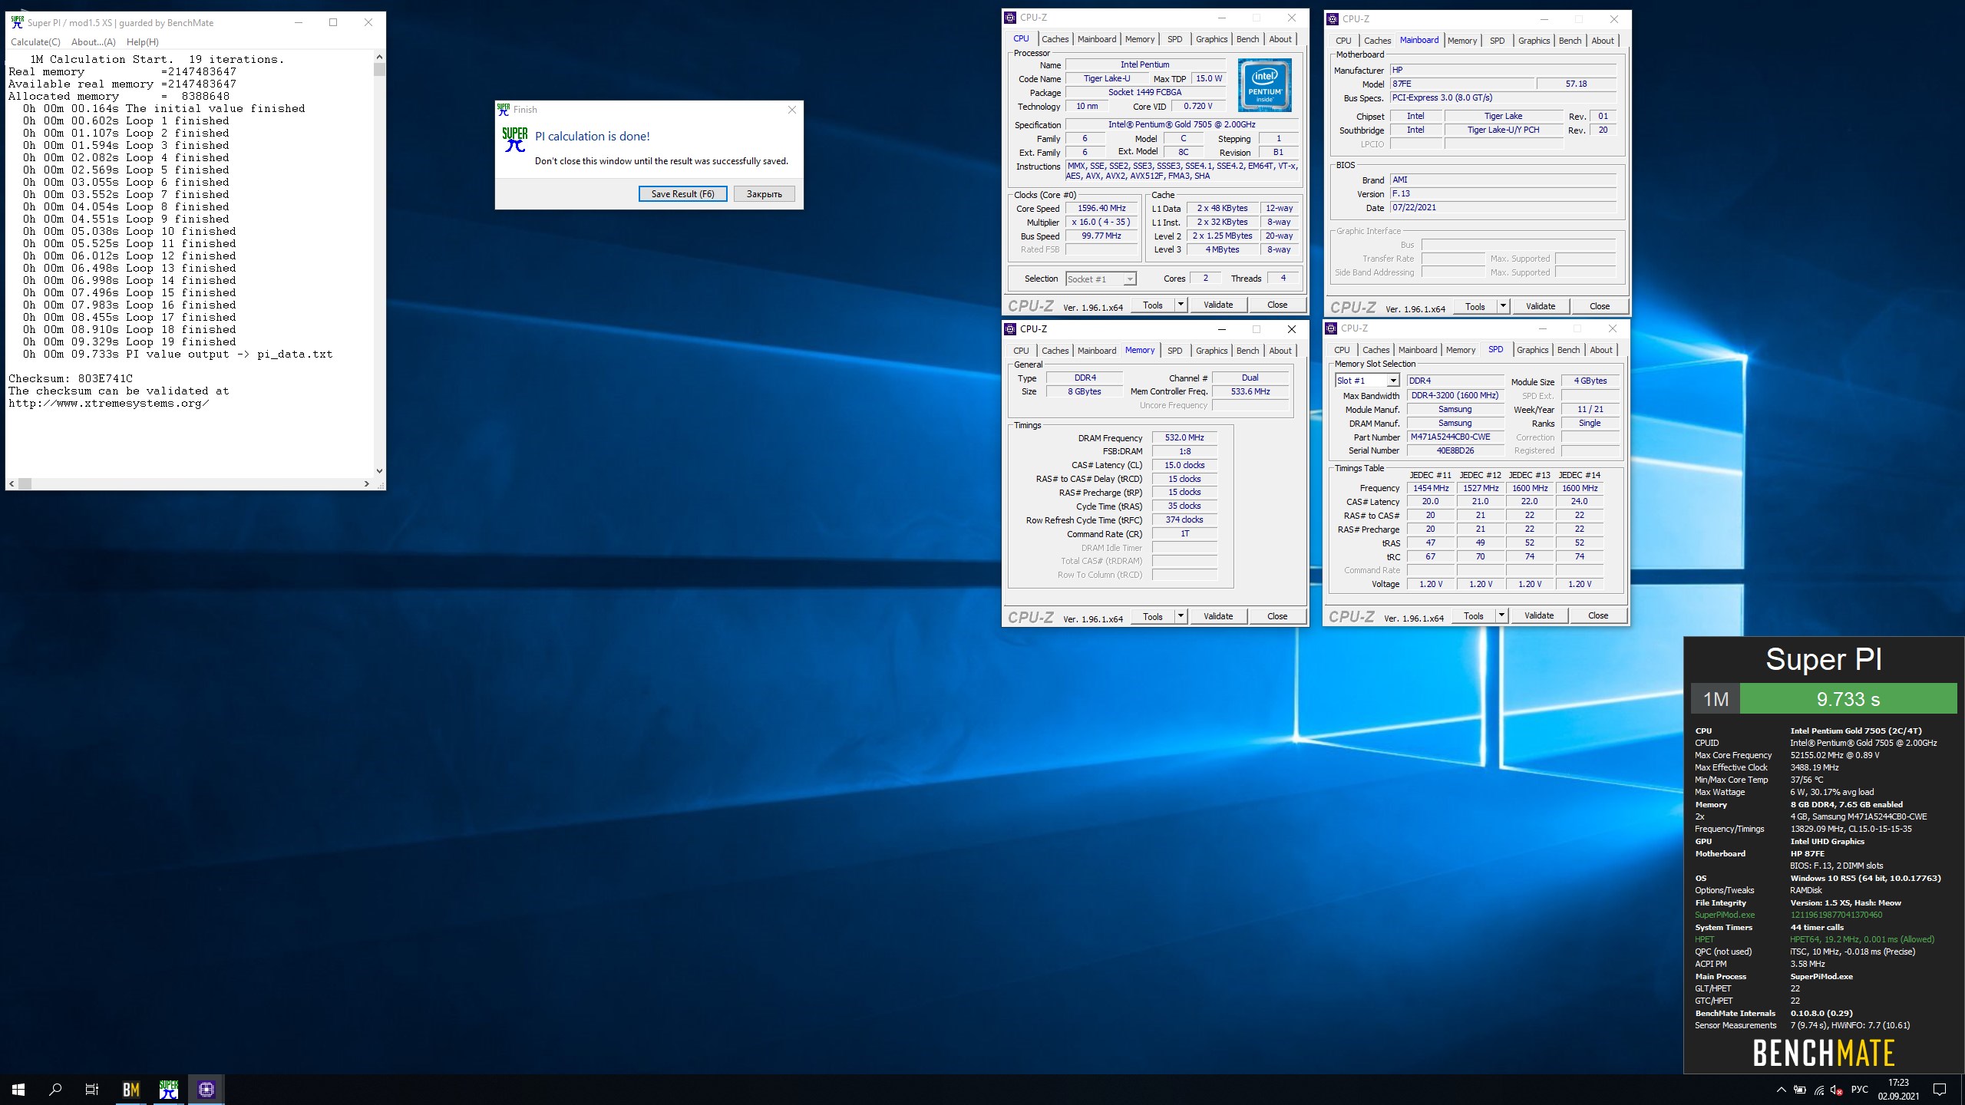Click Part Number M471A5244CB0-CWE field
This screenshot has height=1105, width=1965.
[1455, 437]
